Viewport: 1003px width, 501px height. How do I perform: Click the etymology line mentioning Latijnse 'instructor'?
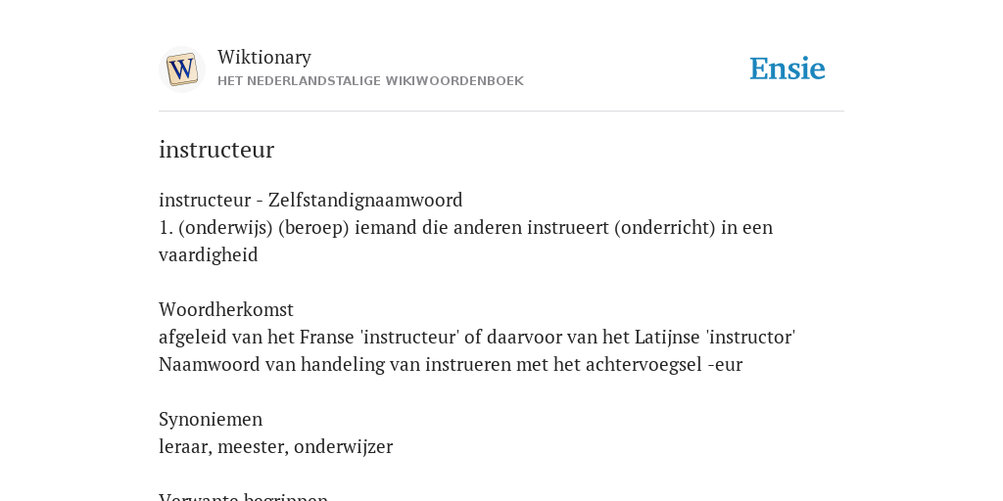[x=477, y=337]
